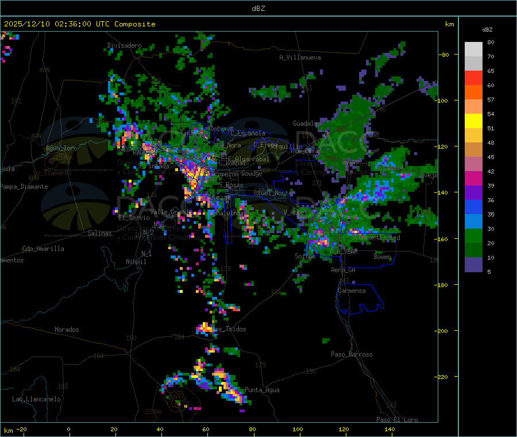Viewport: 517px width, 437px height.
Task: Click the red 60–65 dBZ legend swatch
Action: pos(473,78)
